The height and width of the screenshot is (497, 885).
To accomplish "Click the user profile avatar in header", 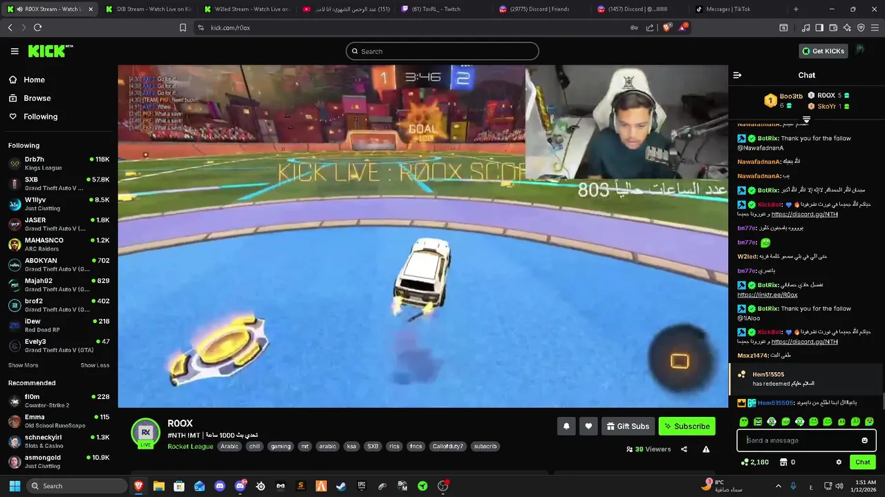I will point(860,50).
